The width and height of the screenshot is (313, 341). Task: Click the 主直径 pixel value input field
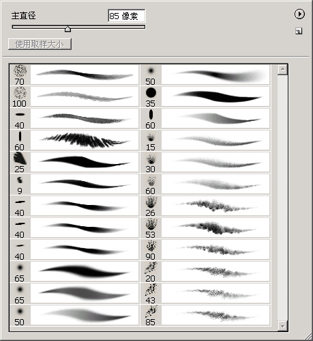[x=126, y=16]
